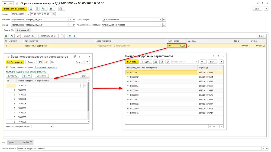
Task: Jump to list end with bottom arrow button
Action: click(222, 126)
